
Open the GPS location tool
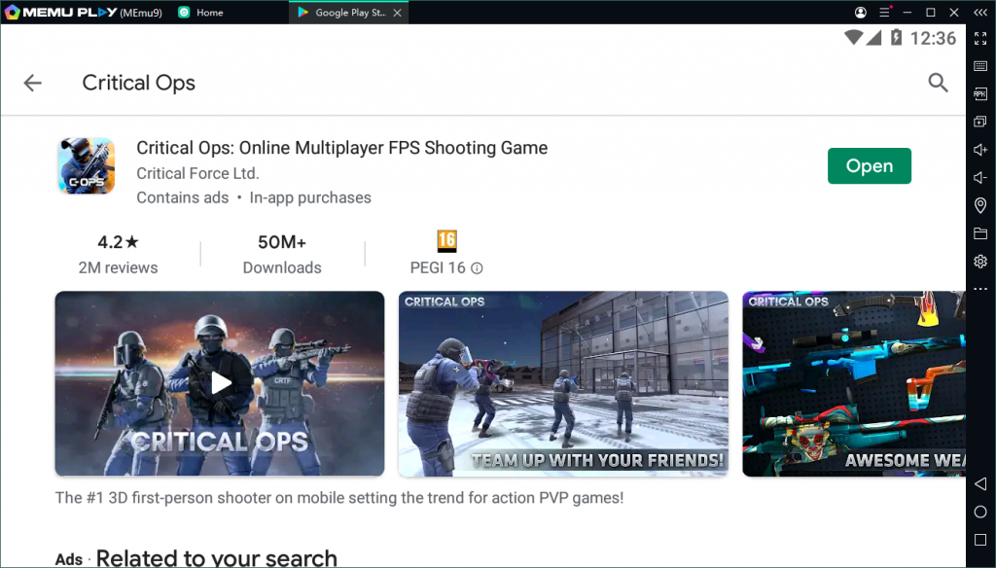click(980, 205)
